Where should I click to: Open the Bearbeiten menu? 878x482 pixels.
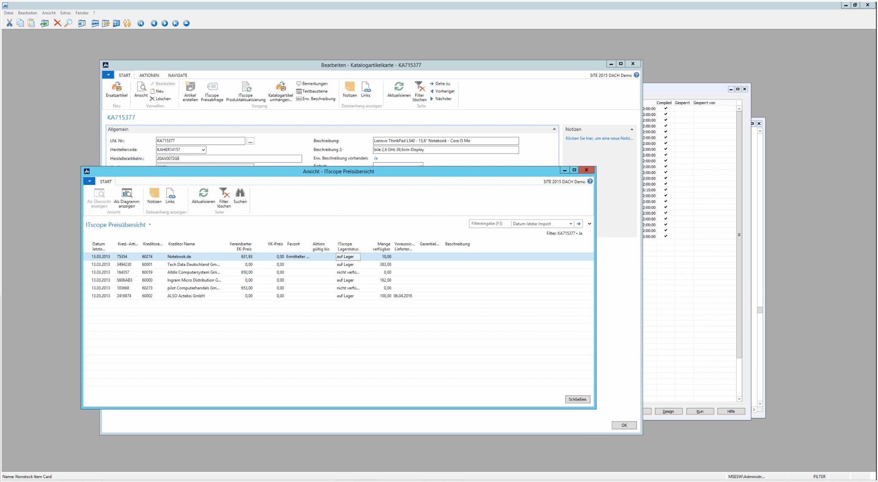tap(27, 13)
